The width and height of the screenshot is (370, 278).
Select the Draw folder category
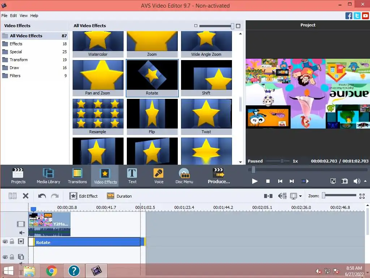[x=35, y=68]
